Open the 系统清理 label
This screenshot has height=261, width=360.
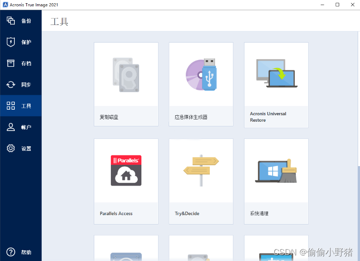(259, 213)
